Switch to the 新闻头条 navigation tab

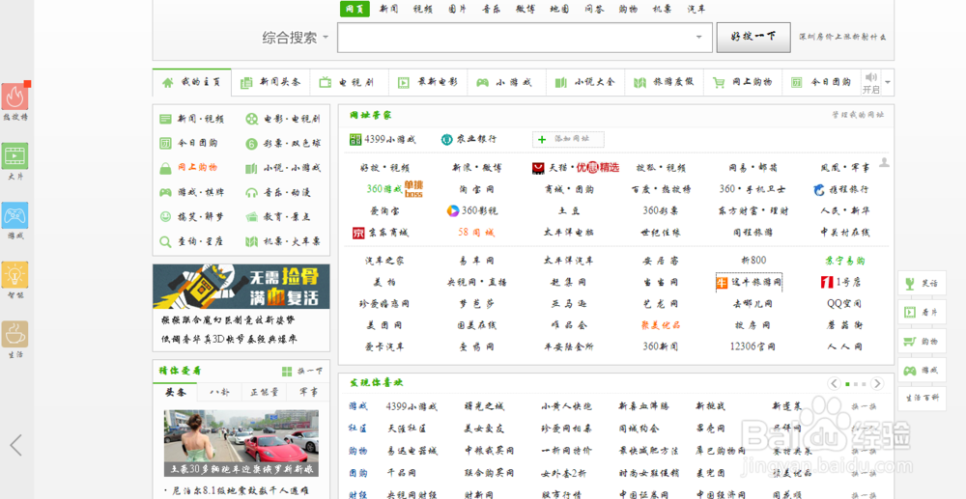(x=270, y=82)
